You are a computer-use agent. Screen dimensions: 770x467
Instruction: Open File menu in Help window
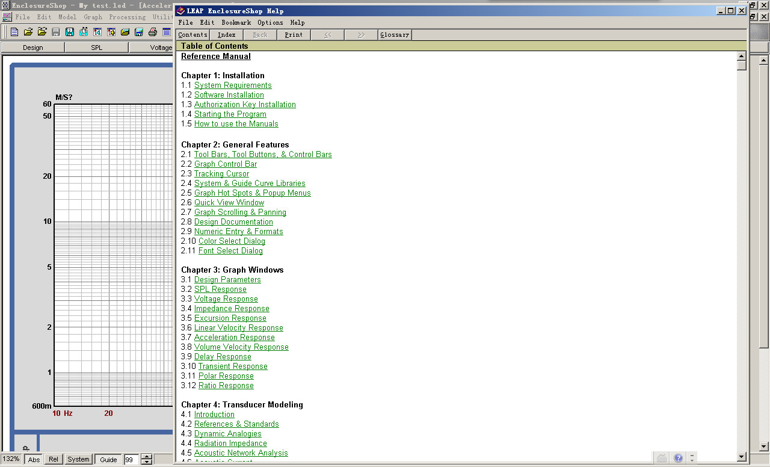pos(185,22)
